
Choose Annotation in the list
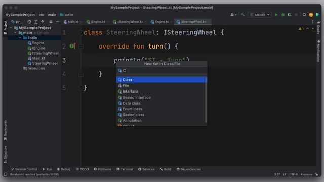[161, 120]
